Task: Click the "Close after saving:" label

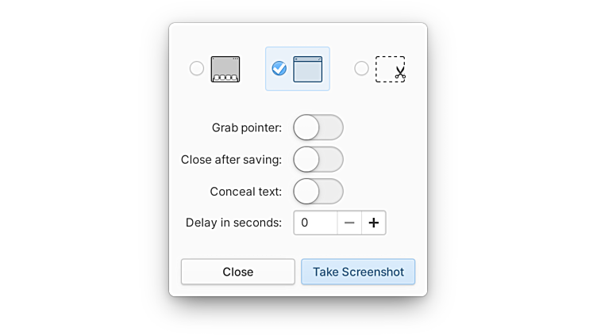Action: 231,159
